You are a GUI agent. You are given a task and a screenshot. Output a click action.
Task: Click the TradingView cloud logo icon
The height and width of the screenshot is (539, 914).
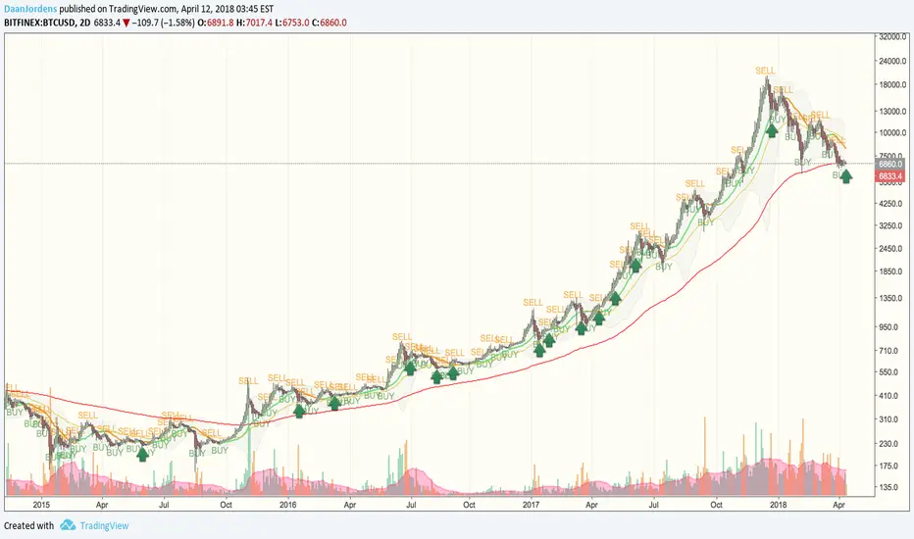pos(68,525)
